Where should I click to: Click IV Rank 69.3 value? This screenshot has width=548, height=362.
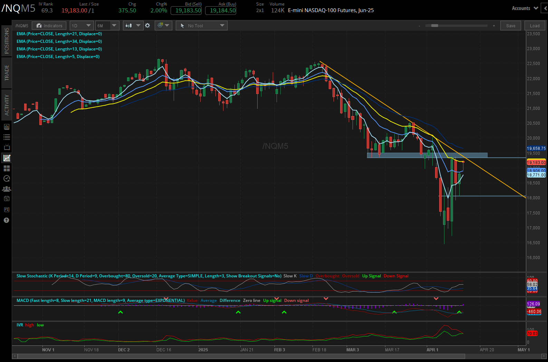tap(47, 10)
